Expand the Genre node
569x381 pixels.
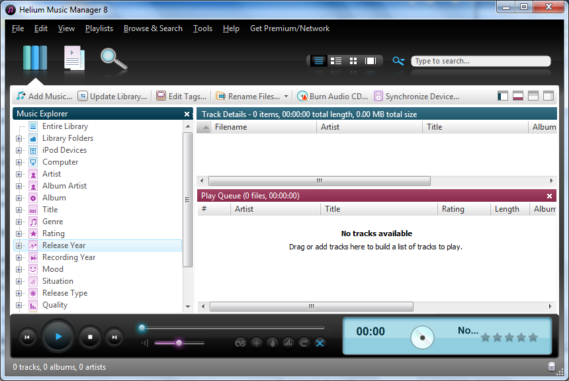pyautogui.click(x=19, y=222)
